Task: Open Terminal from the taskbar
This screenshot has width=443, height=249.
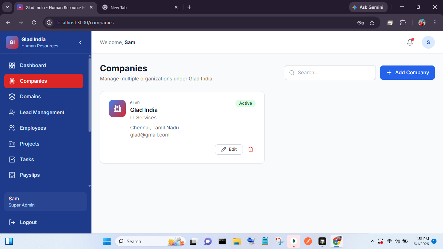Action: (222, 242)
